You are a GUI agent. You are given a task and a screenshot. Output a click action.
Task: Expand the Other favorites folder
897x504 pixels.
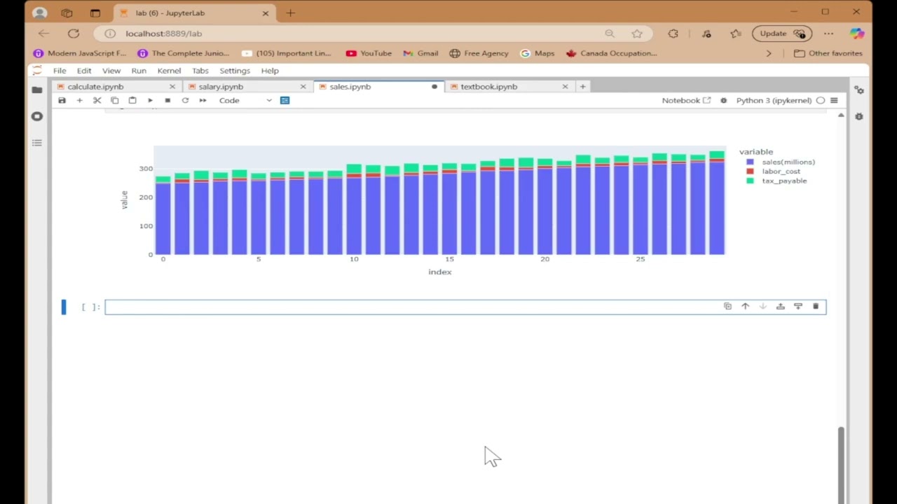tap(828, 53)
